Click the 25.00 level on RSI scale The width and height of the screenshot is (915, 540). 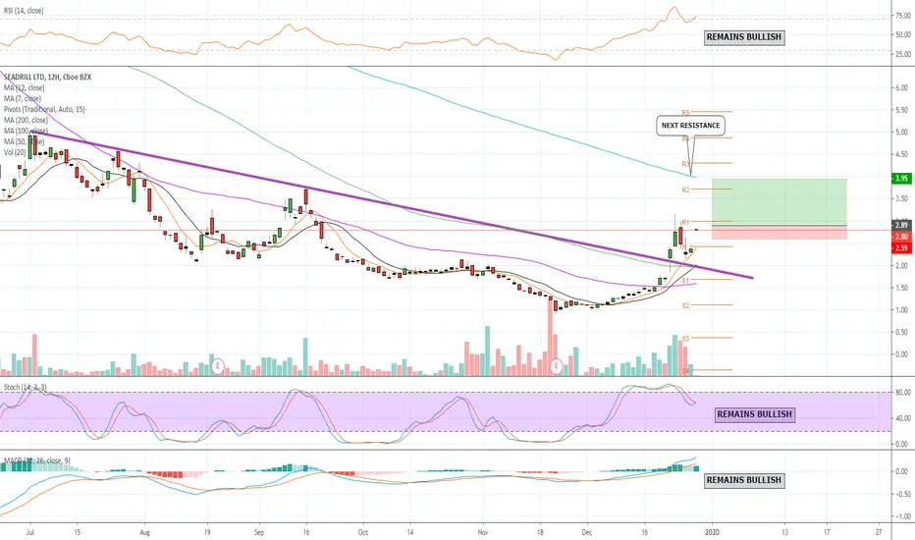tap(903, 54)
